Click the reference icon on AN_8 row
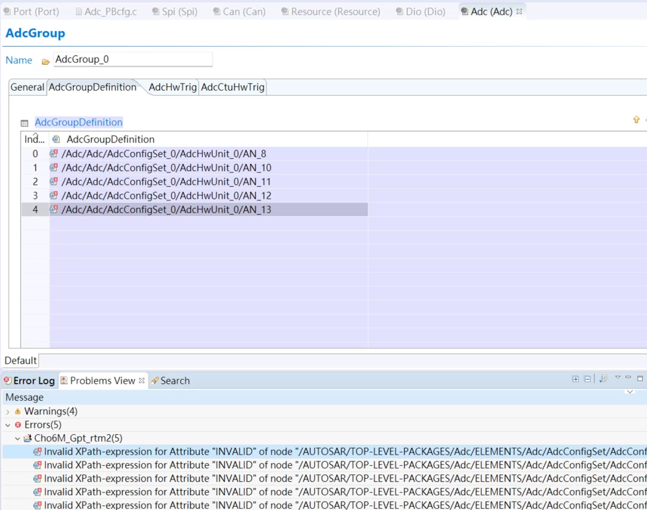 (x=54, y=154)
